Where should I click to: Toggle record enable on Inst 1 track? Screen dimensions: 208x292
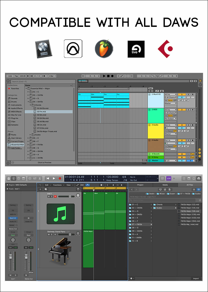(55, 197)
